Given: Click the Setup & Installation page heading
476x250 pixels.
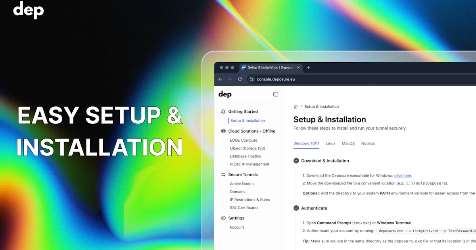Looking at the screenshot, I should click(330, 119).
